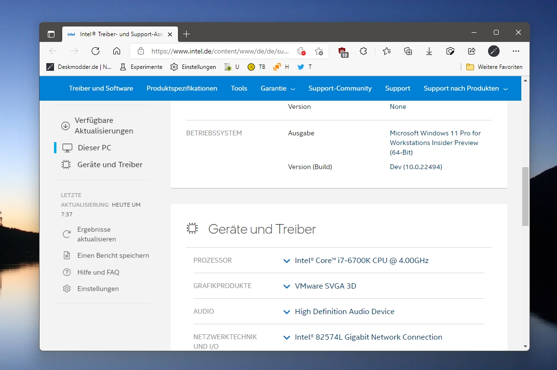View site information via the lock icon

point(141,51)
